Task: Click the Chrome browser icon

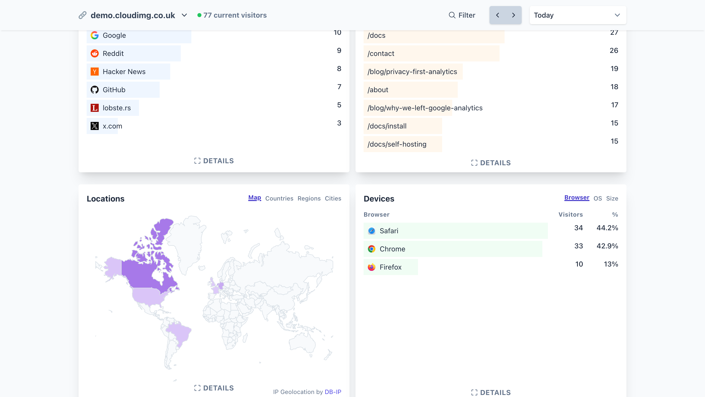Action: (x=371, y=249)
